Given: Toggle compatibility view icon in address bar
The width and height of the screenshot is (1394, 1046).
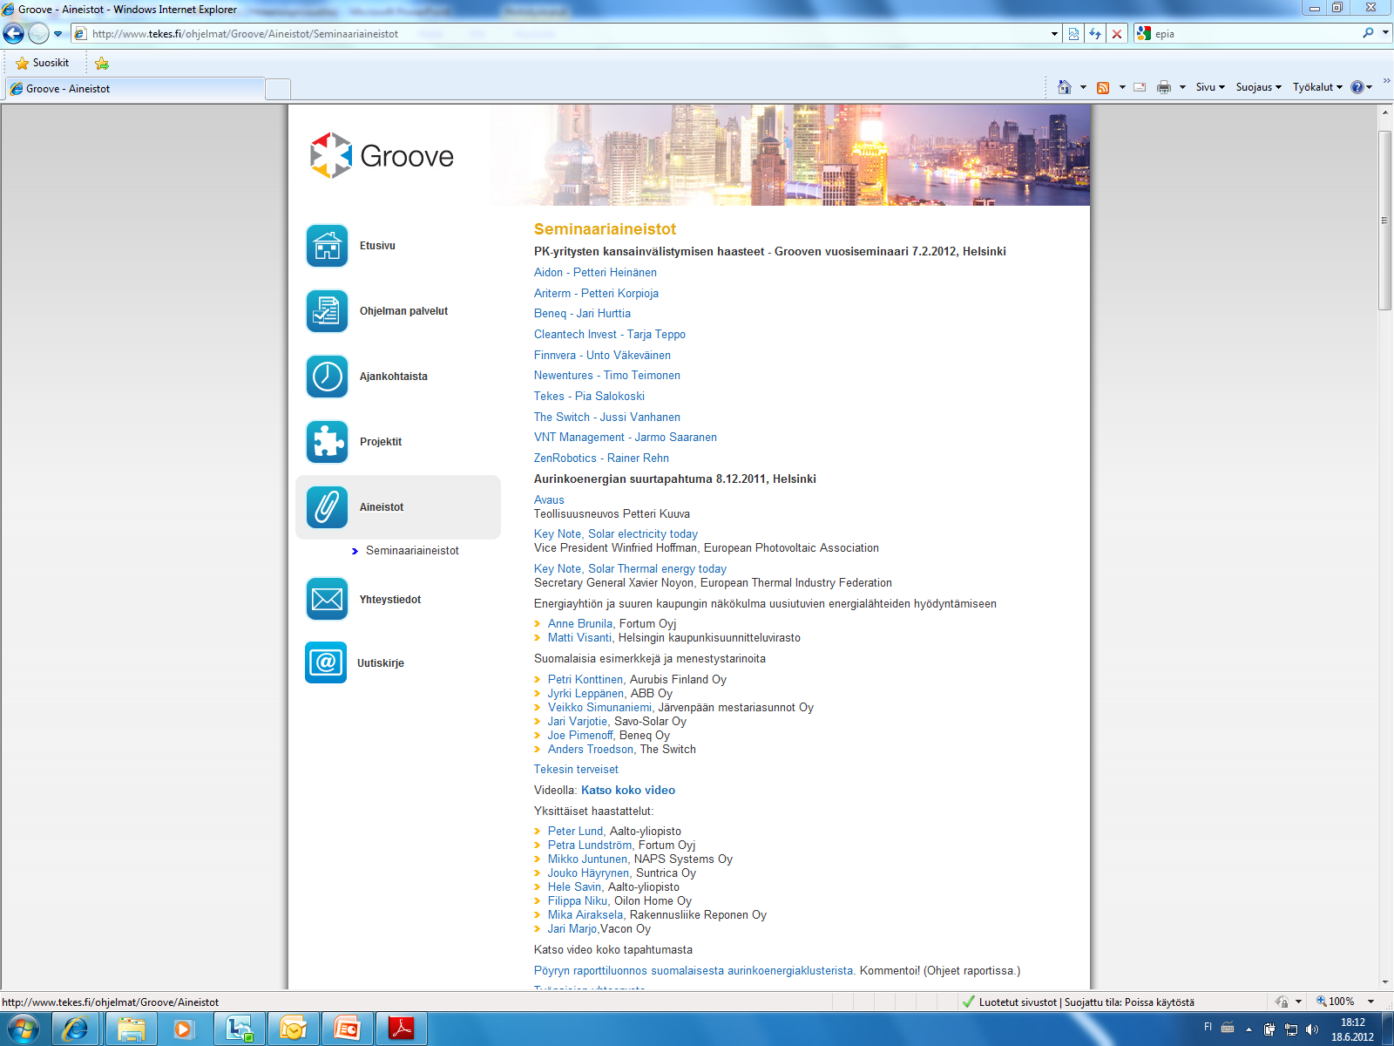Looking at the screenshot, I should point(1073,34).
